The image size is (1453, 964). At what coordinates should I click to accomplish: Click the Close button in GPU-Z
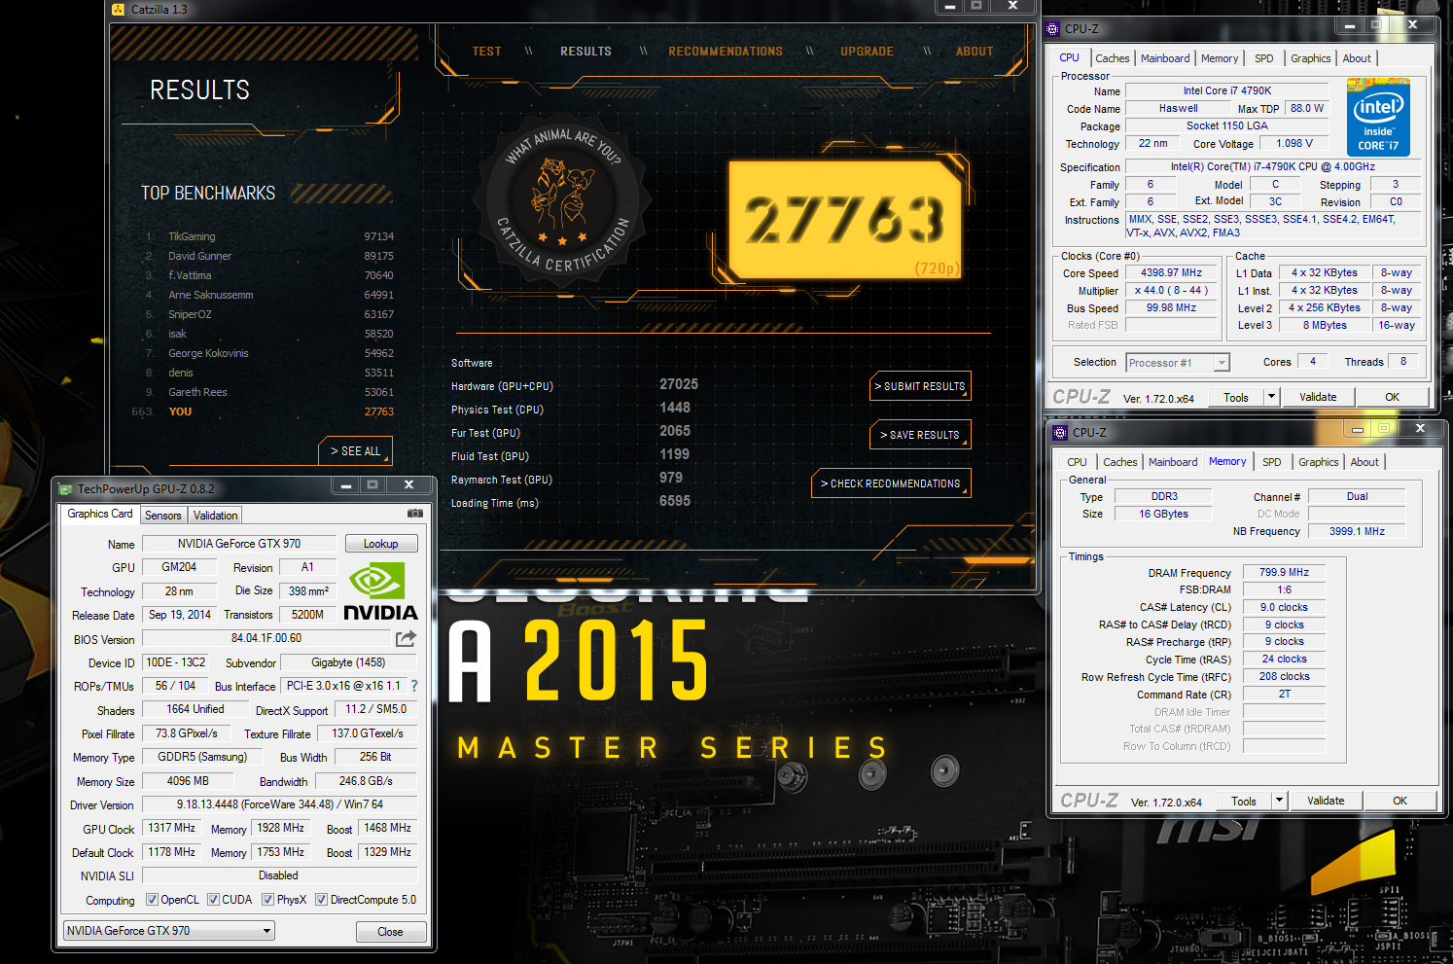tap(390, 932)
